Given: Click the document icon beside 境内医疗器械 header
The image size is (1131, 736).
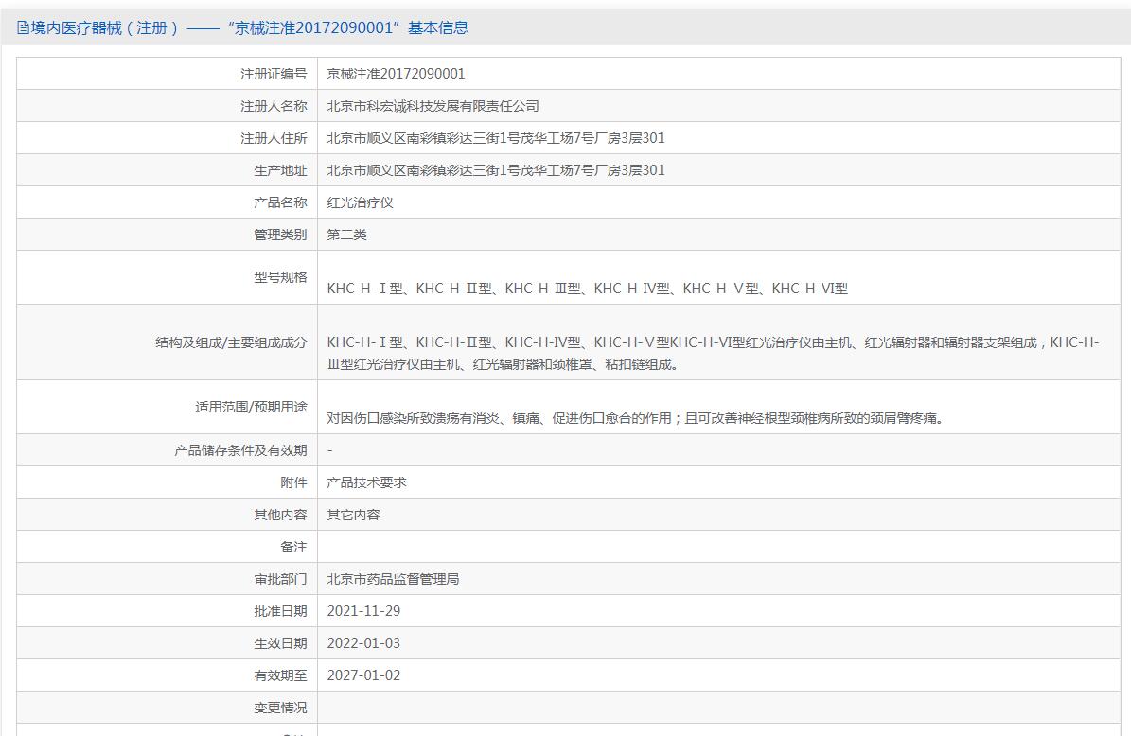Looking at the screenshot, I should tap(23, 28).
